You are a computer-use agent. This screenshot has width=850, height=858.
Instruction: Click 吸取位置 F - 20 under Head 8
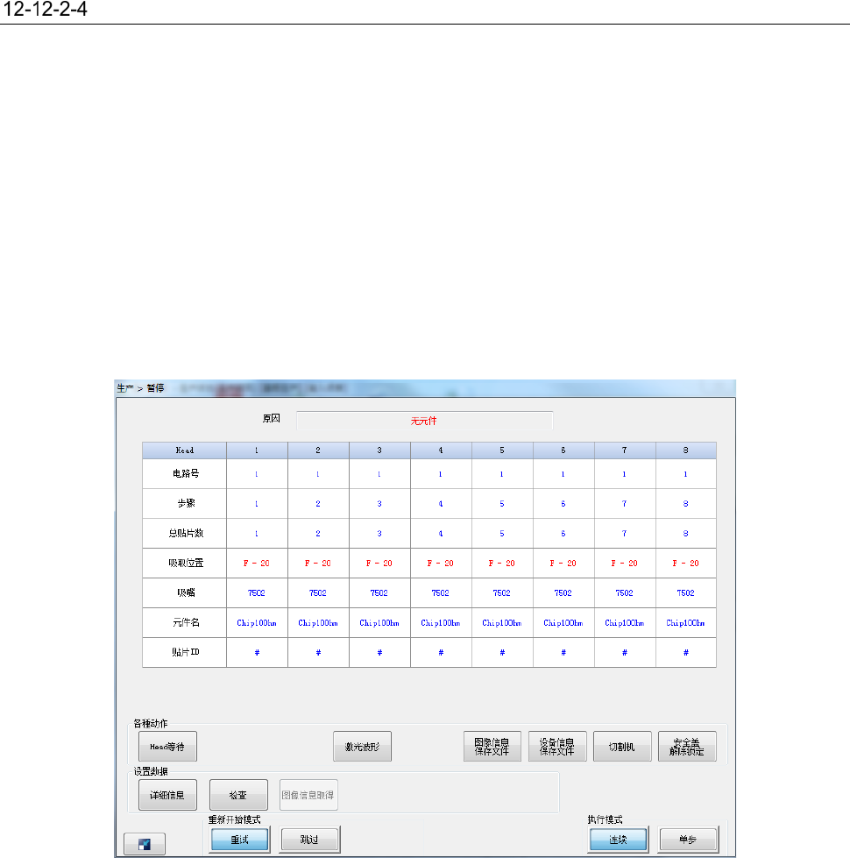tap(686, 563)
